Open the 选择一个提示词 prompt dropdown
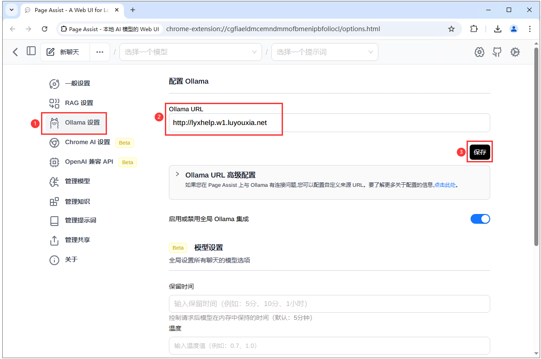The image size is (541, 359). pos(325,52)
